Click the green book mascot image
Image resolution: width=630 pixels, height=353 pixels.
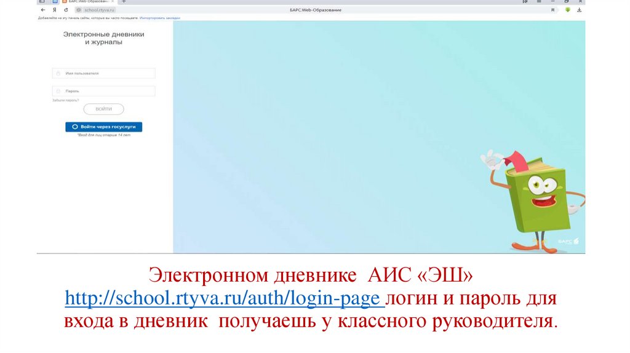[533, 201]
